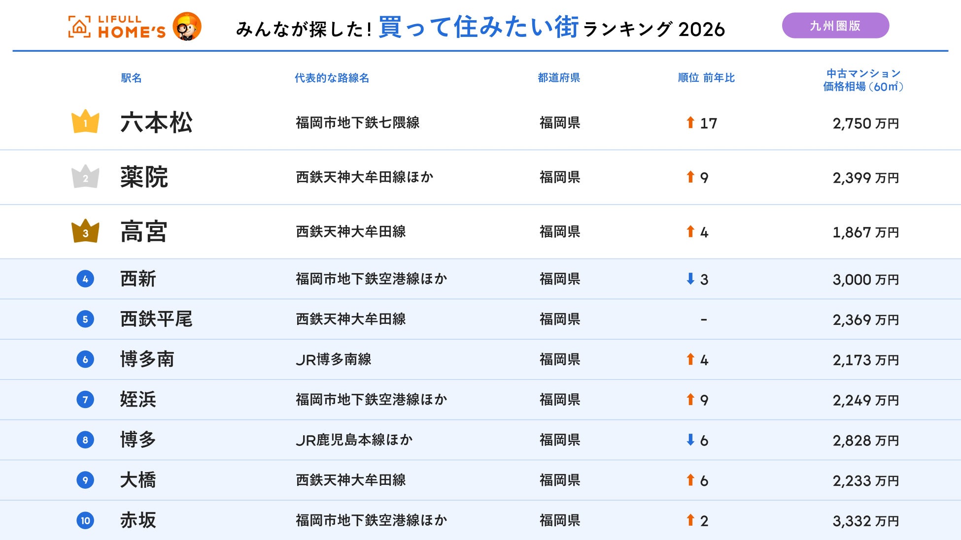Click the blue rank 8 circle badge
The height and width of the screenshot is (540, 961).
(x=85, y=440)
